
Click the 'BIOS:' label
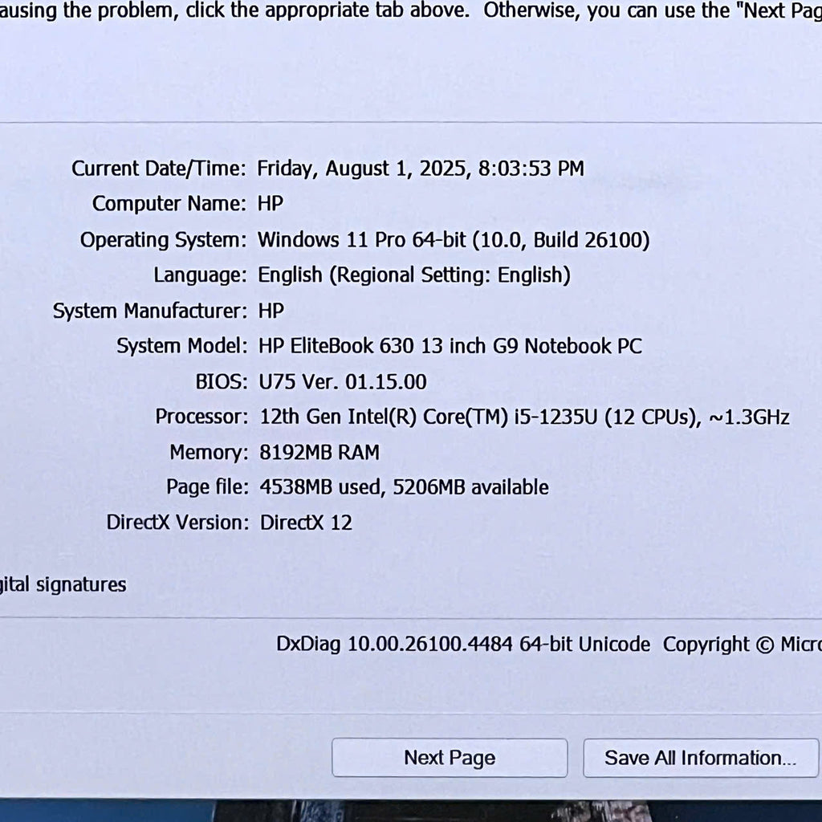[222, 381]
